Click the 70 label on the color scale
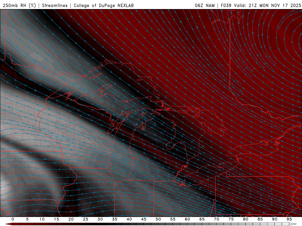The width and height of the screenshot is (302, 226). (x=216, y=219)
